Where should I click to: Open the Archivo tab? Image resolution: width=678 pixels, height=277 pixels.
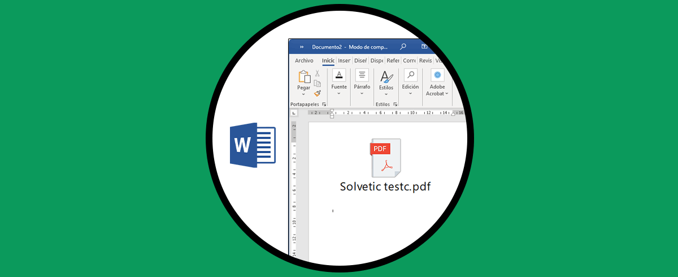(x=304, y=60)
